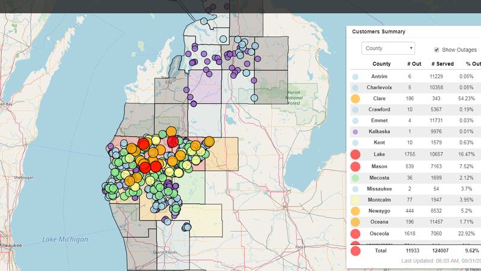The width and height of the screenshot is (481, 271).
Task: Click the Oceana county orange legend dot
Action: [355, 222]
